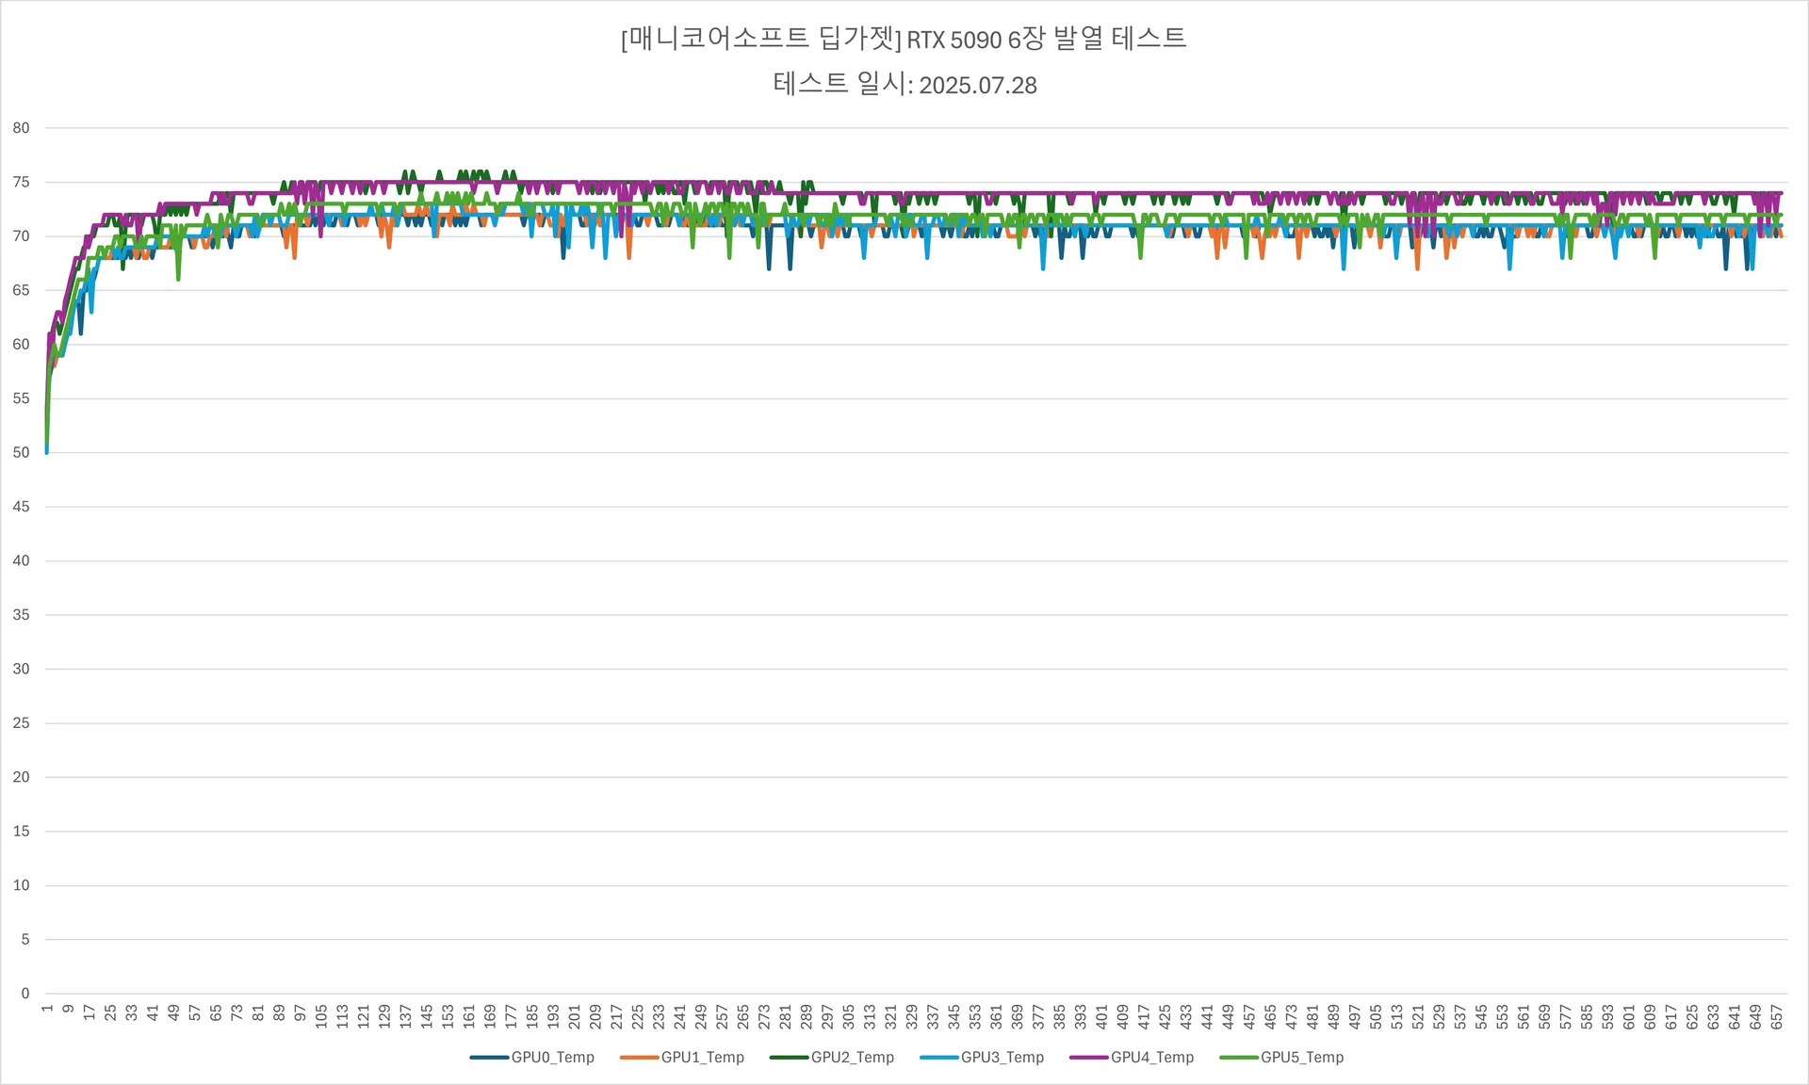This screenshot has width=1809, height=1085.
Task: Select the GPU3_Temp legend entry
Action: click(x=1002, y=1058)
